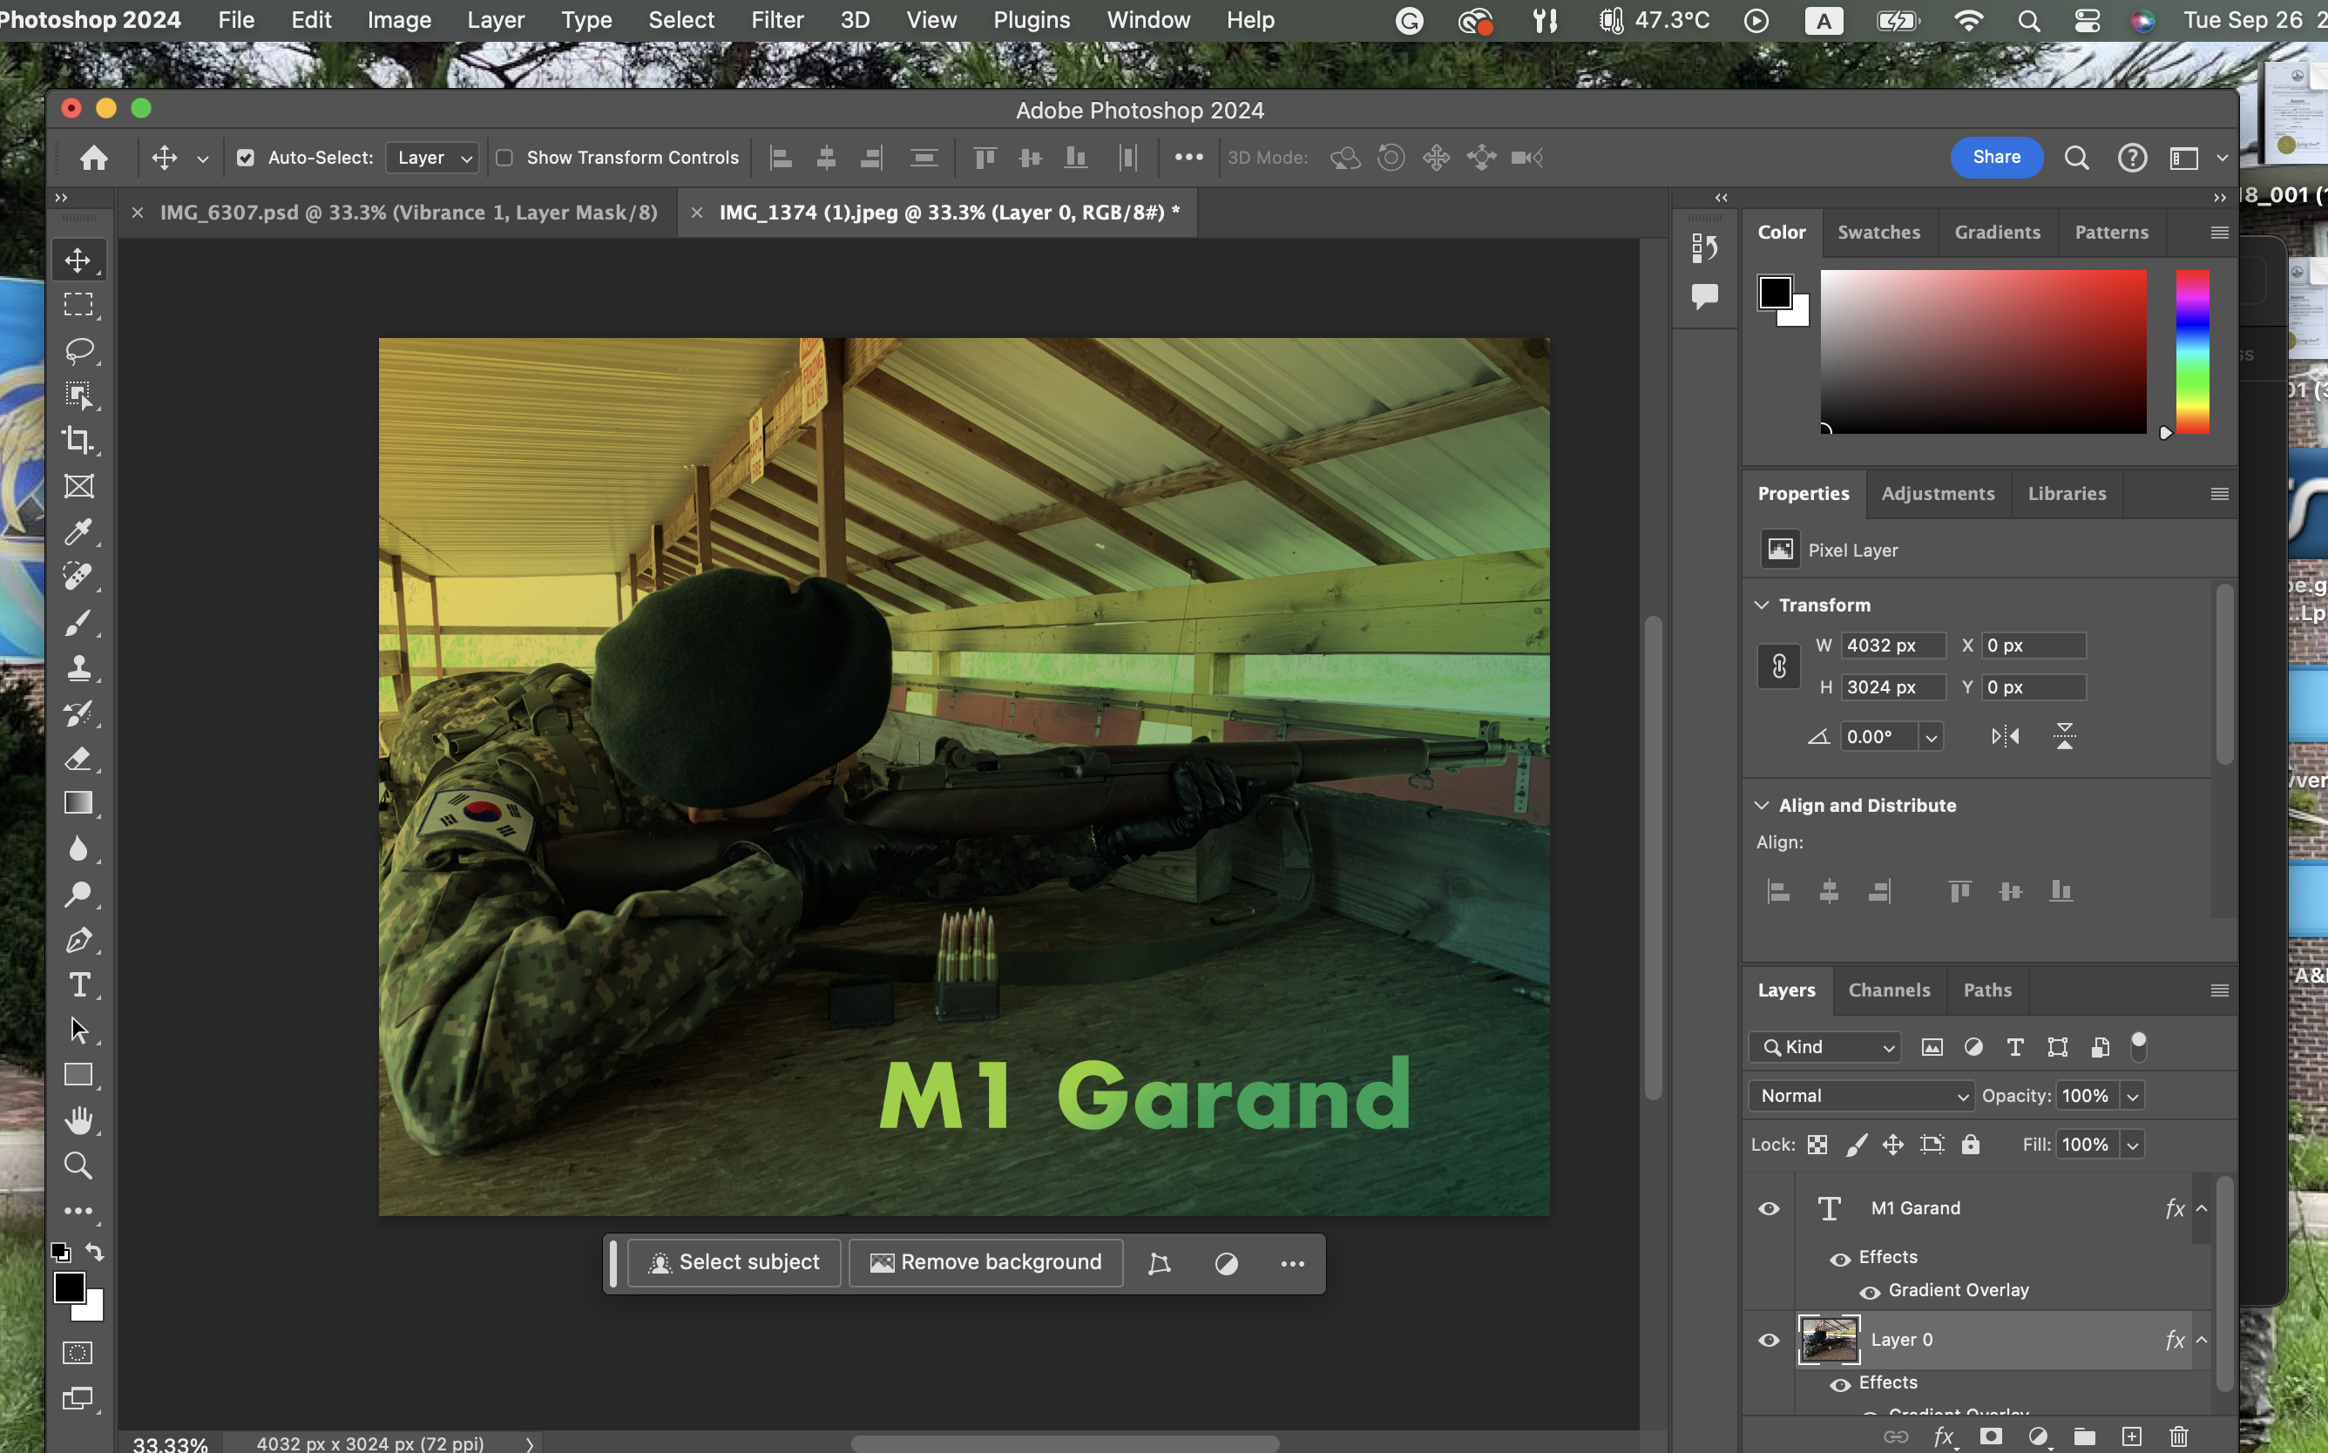Select the Clone Stamp tool
The image size is (2328, 1453).
click(78, 668)
